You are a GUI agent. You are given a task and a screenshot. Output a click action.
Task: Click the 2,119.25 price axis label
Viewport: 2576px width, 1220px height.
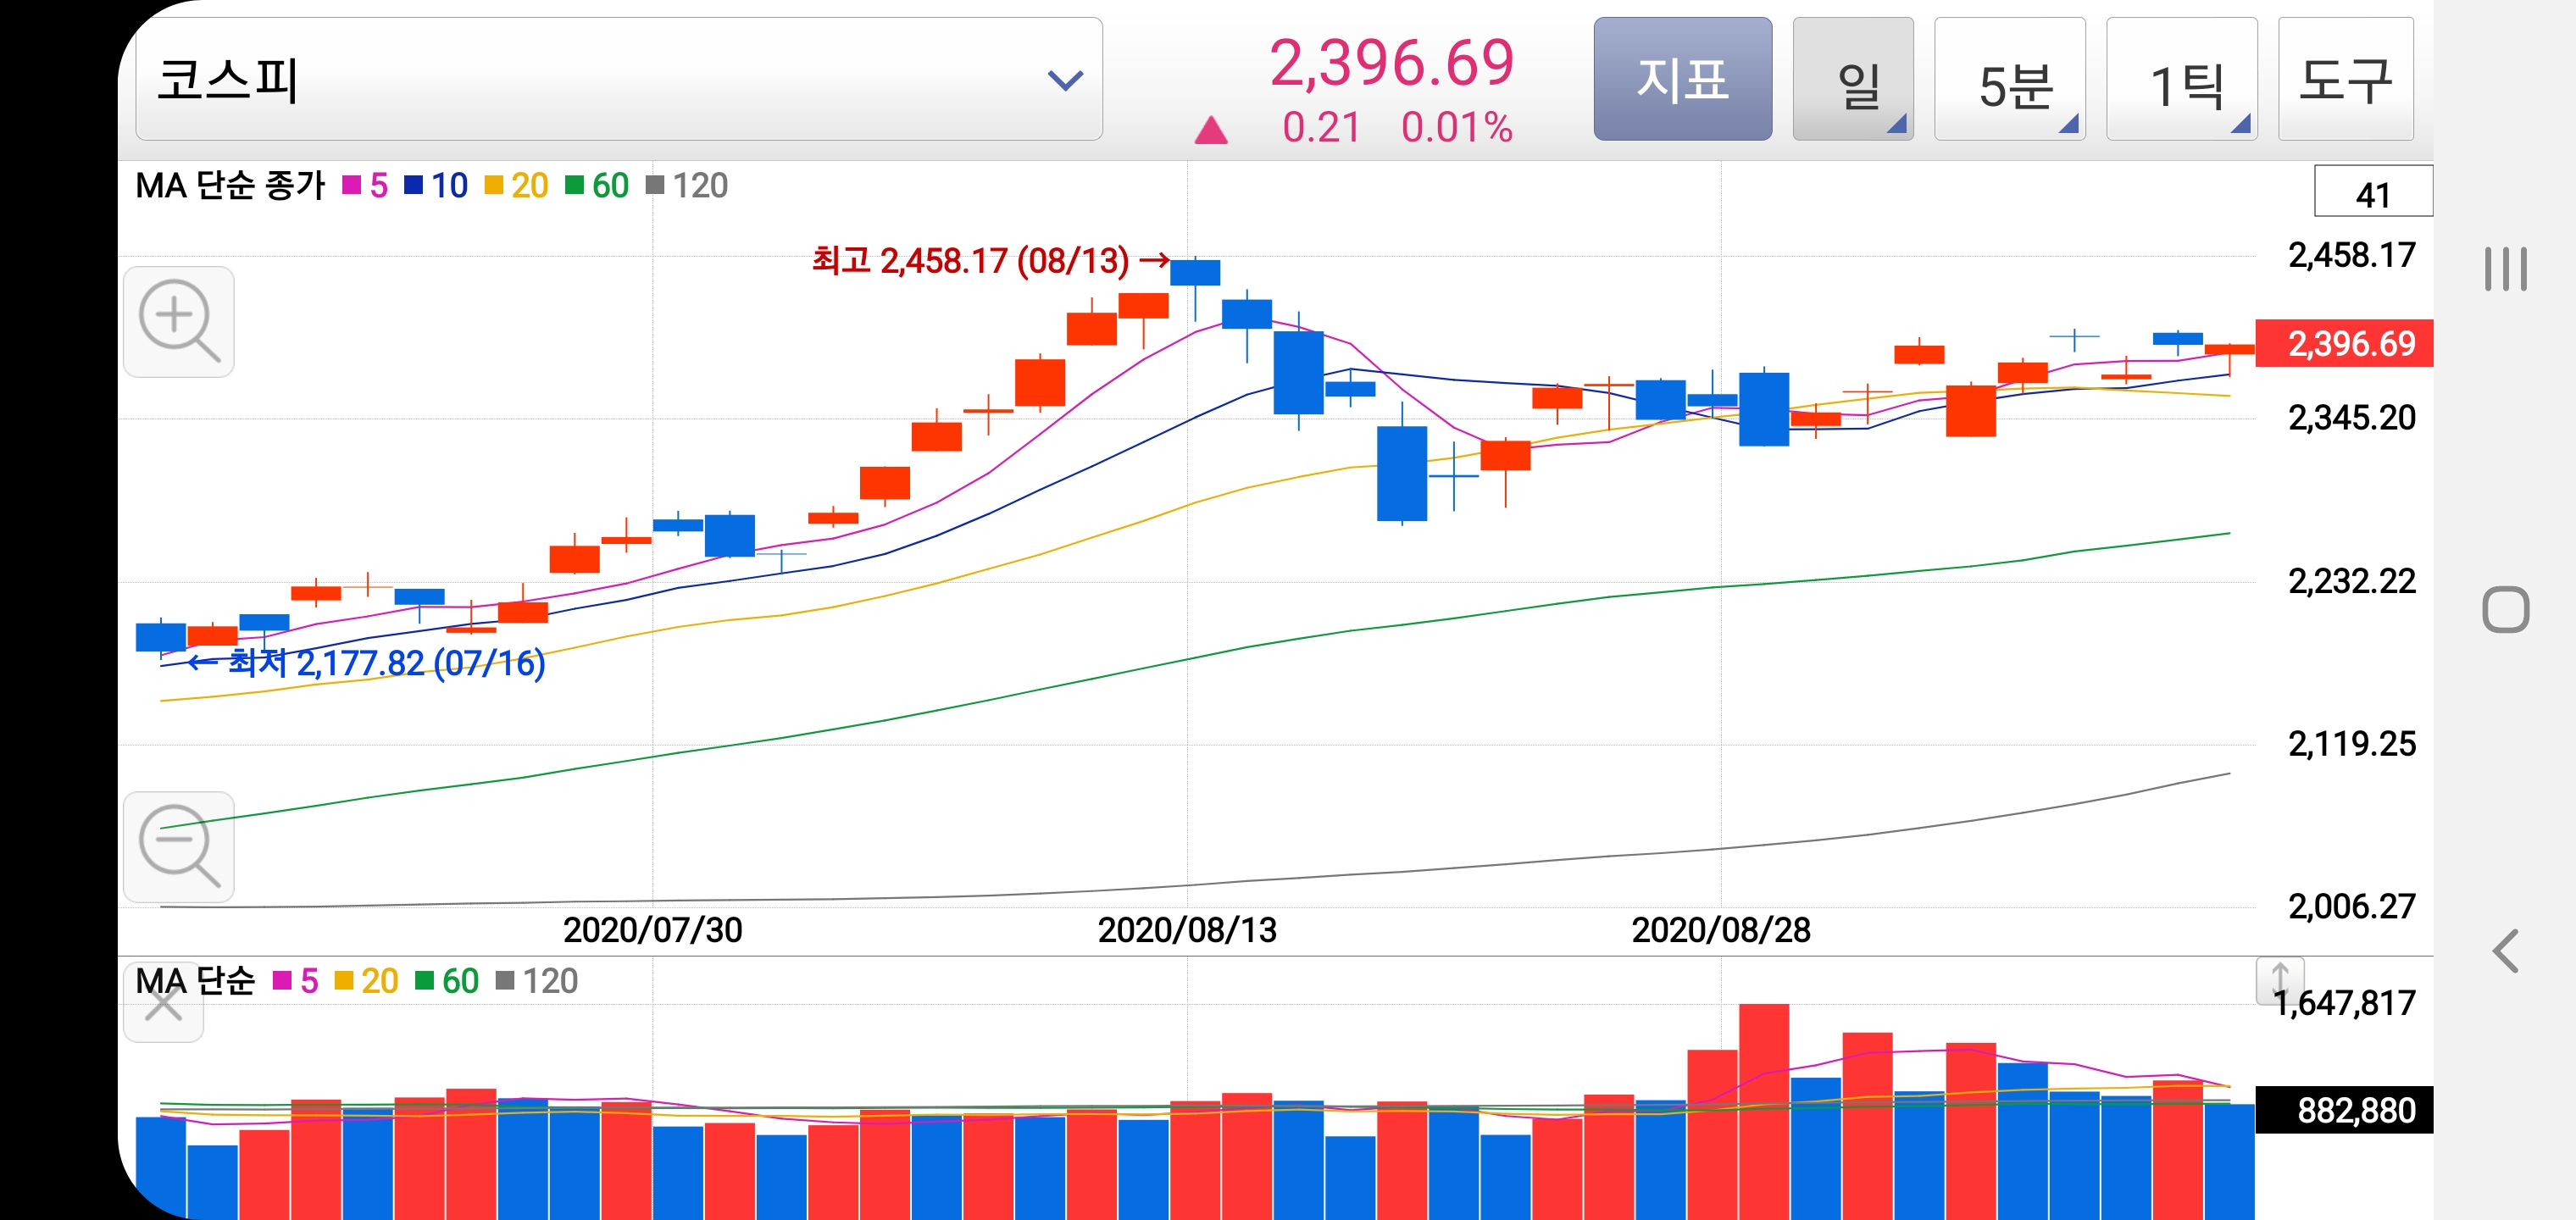coord(2352,743)
